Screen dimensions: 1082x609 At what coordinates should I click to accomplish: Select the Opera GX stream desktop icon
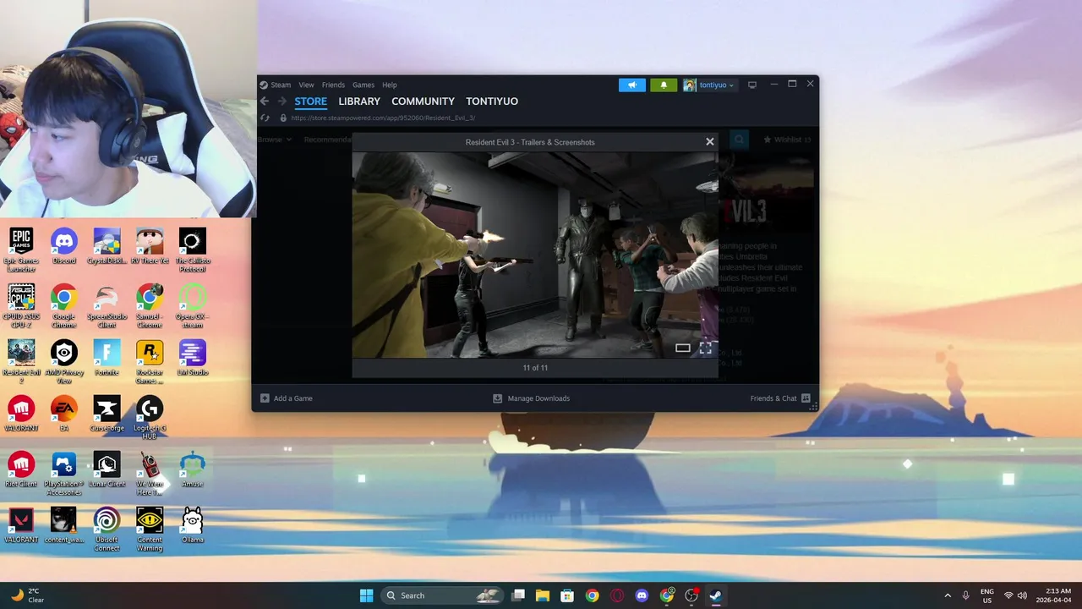tap(193, 305)
